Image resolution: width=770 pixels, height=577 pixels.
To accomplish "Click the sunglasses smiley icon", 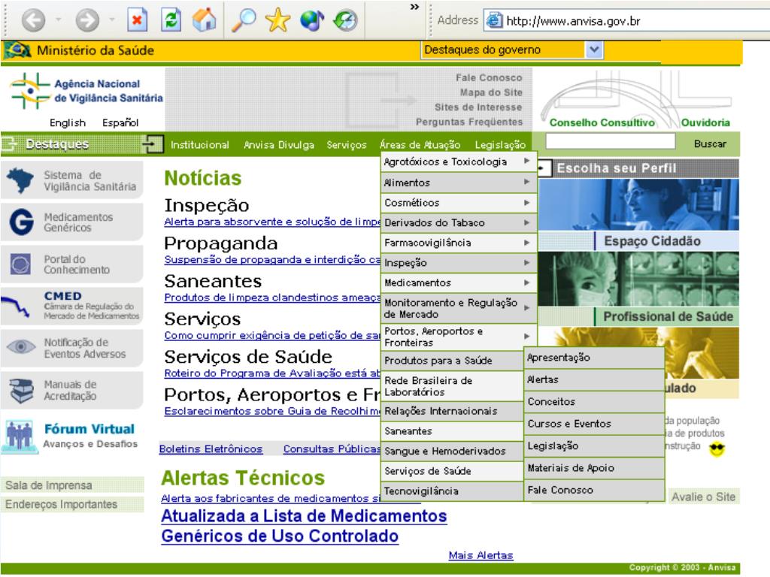I will [x=717, y=449].
